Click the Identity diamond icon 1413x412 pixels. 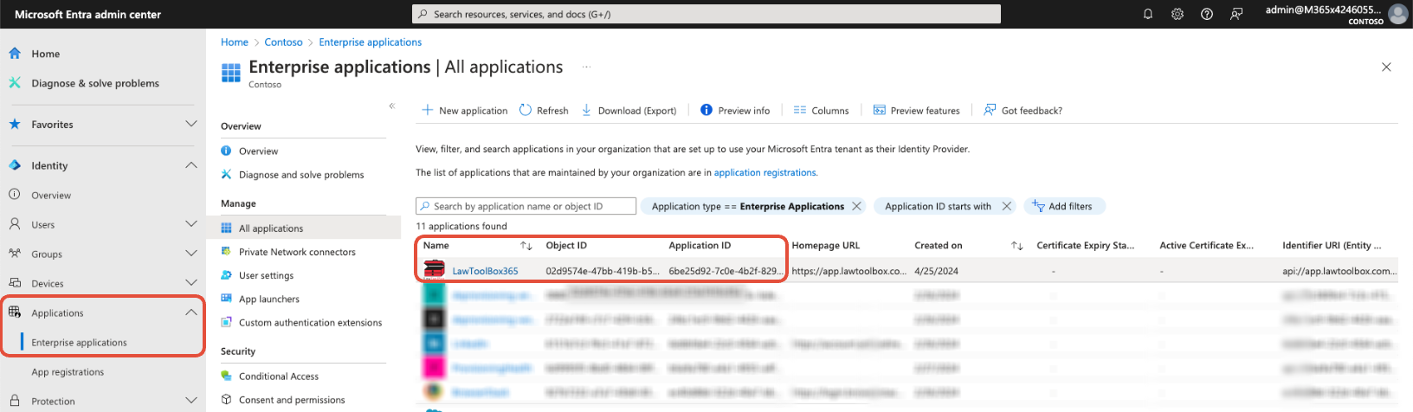[15, 165]
